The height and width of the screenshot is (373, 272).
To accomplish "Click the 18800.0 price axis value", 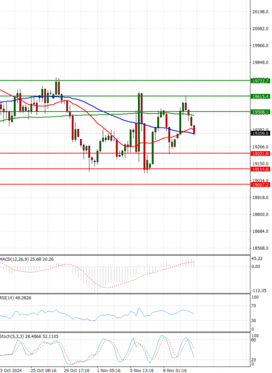I will click(260, 214).
